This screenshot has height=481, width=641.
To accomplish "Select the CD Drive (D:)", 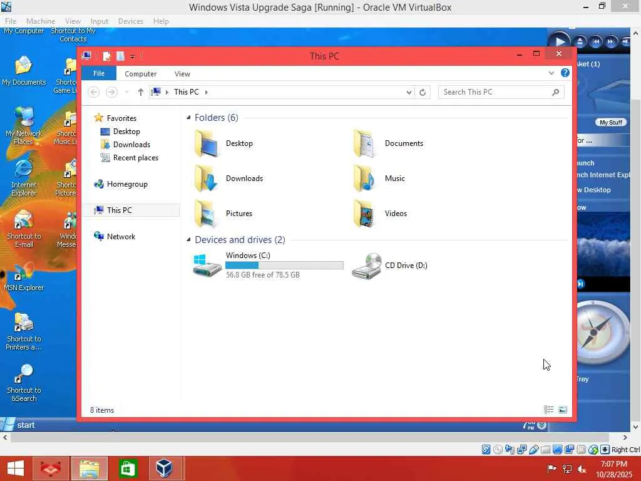I will [389, 266].
